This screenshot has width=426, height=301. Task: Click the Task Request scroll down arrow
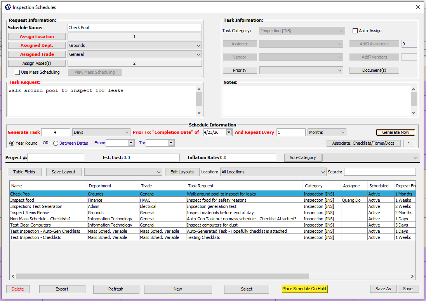pos(199,112)
